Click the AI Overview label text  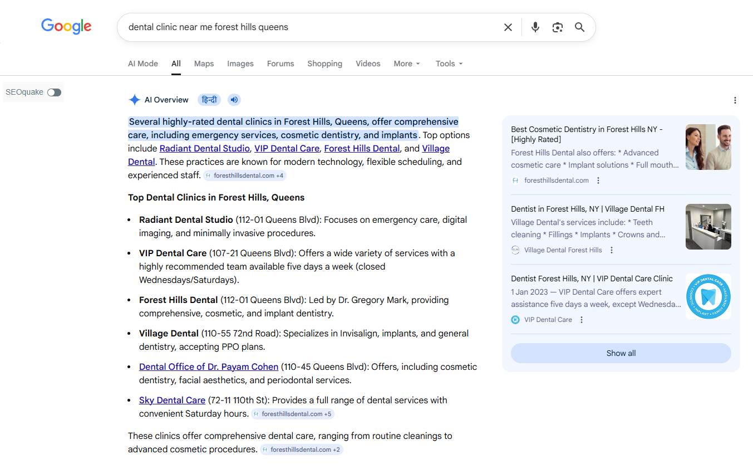click(x=166, y=100)
